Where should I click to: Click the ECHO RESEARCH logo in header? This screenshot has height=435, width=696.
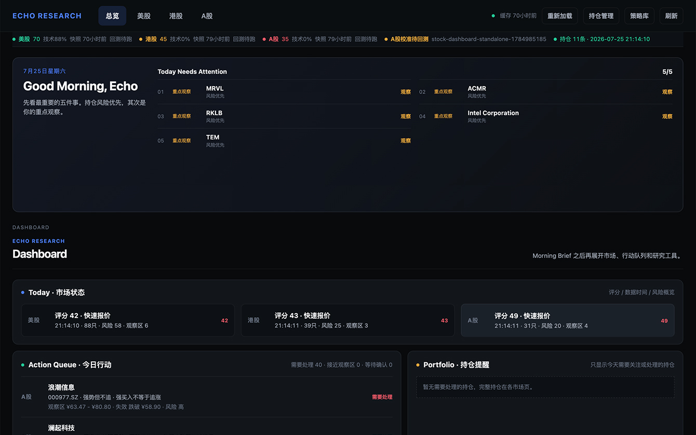coord(47,16)
